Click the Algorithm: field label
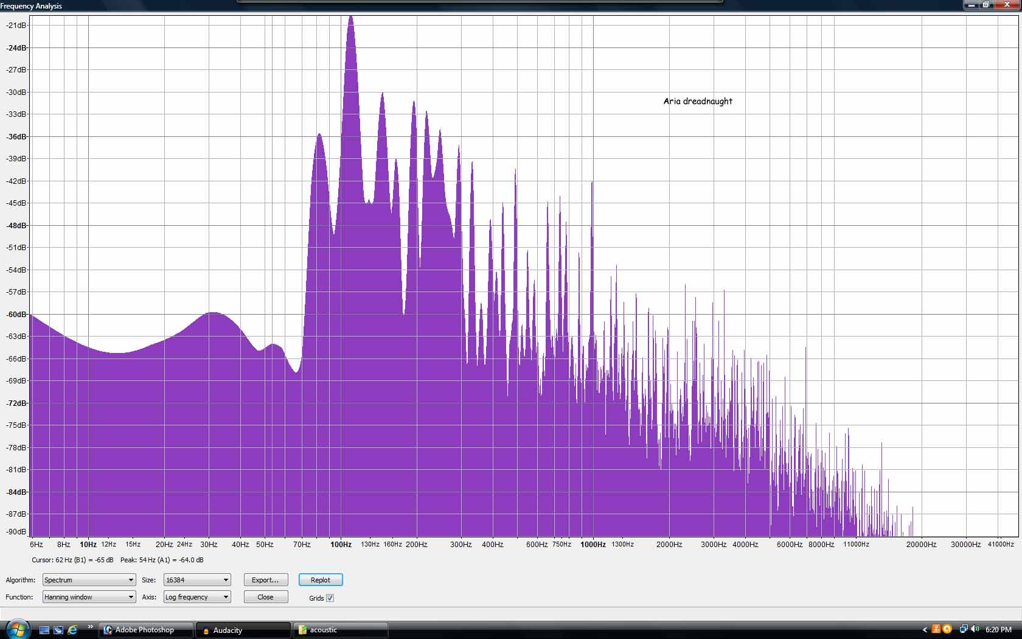This screenshot has width=1022, height=639. [21, 580]
